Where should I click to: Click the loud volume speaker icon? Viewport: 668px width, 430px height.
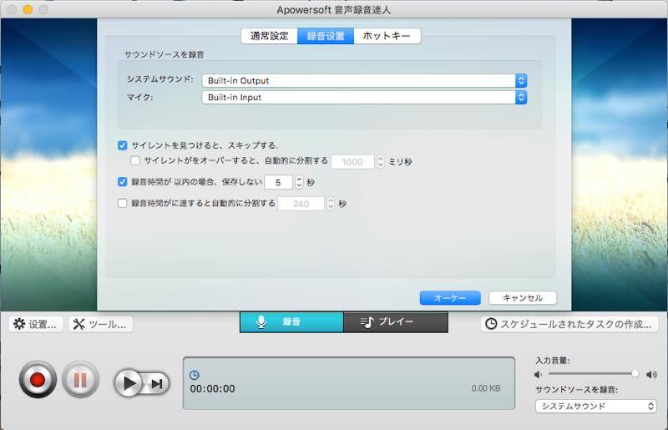coord(651,375)
